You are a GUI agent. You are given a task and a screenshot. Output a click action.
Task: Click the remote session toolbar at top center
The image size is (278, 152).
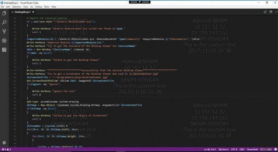click(x=140, y=2)
